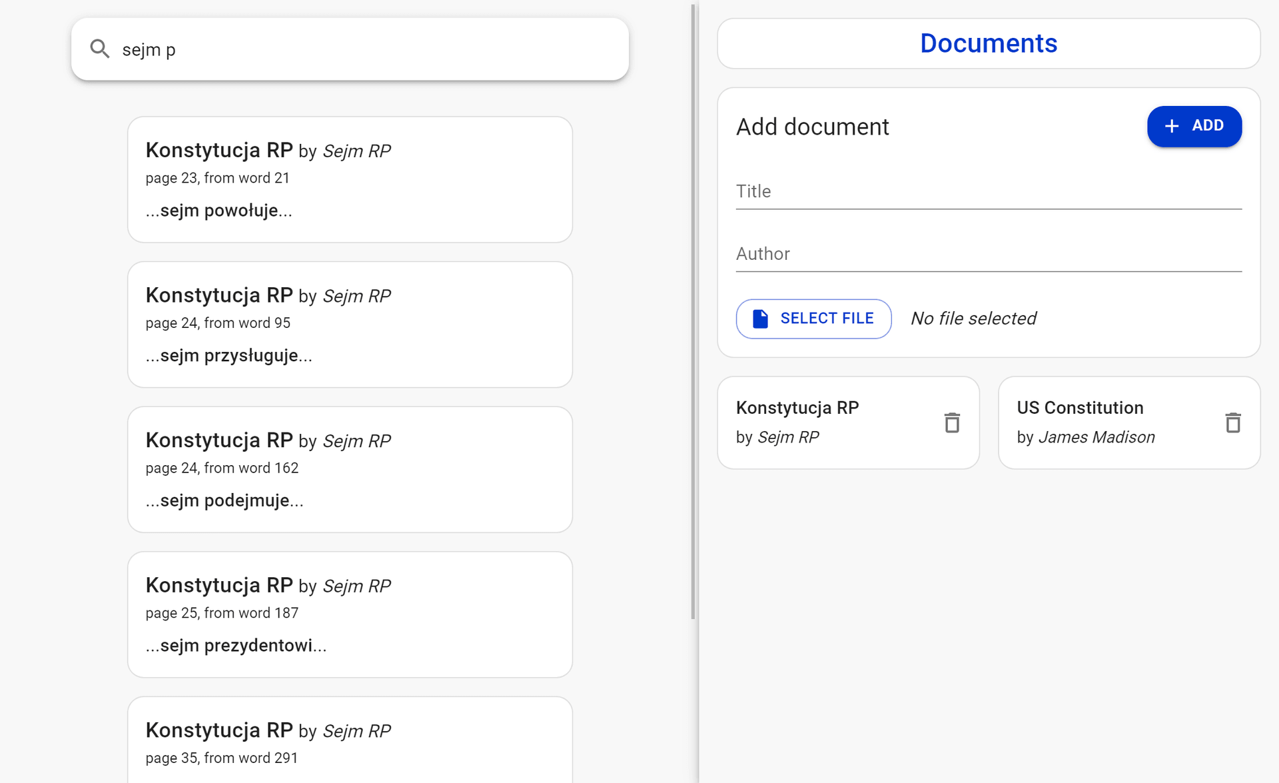This screenshot has width=1279, height=783.
Task: Open result '...sejm przysługuje...'
Action: pos(350,325)
